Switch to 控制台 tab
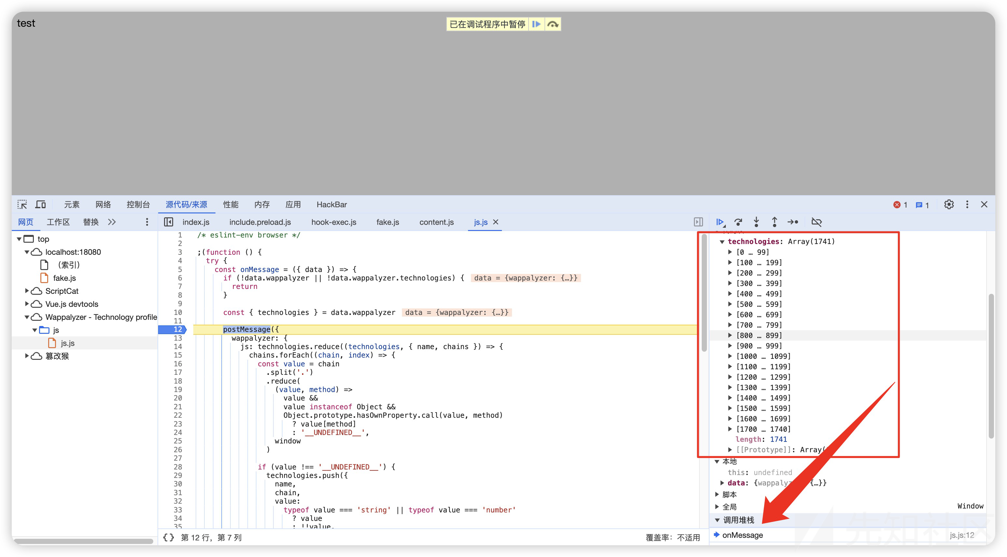 tap(138, 204)
